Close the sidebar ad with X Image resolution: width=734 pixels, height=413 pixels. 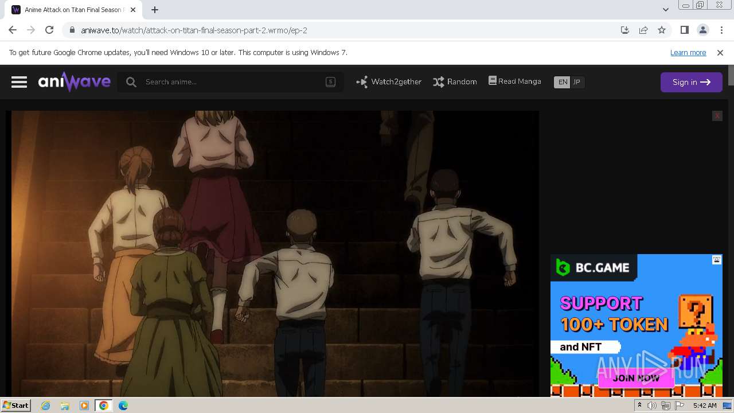tap(717, 116)
